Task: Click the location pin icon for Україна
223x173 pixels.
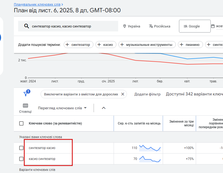Action: [124, 26]
